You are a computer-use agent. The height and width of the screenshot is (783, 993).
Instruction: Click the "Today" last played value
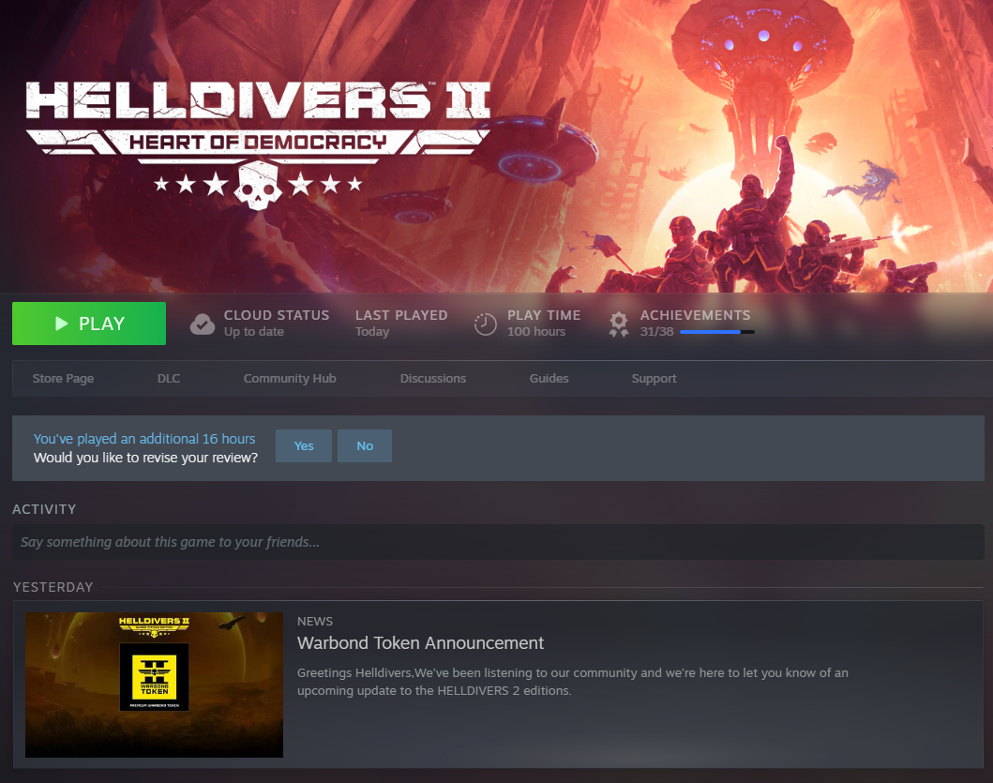pos(372,331)
